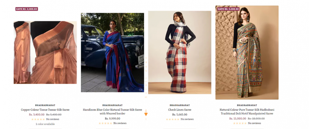
Task: Open the Check Linen Saree photo
Action: click(180, 52)
